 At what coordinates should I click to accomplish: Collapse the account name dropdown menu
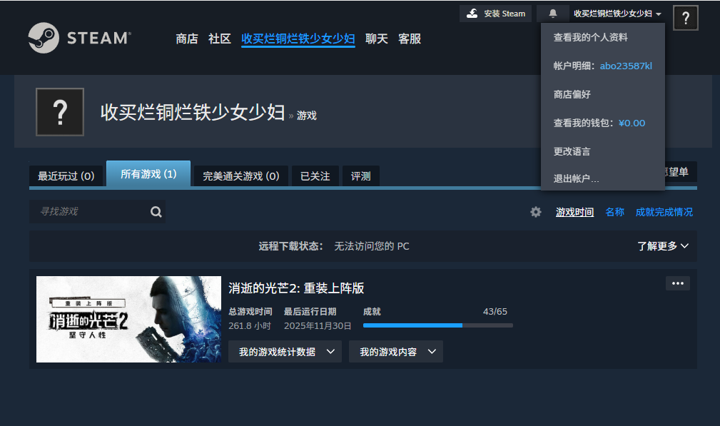616,13
